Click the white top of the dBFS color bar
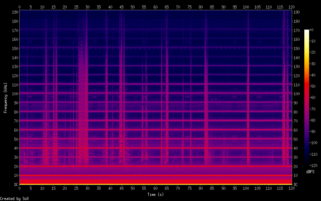 pyautogui.click(x=307, y=31)
